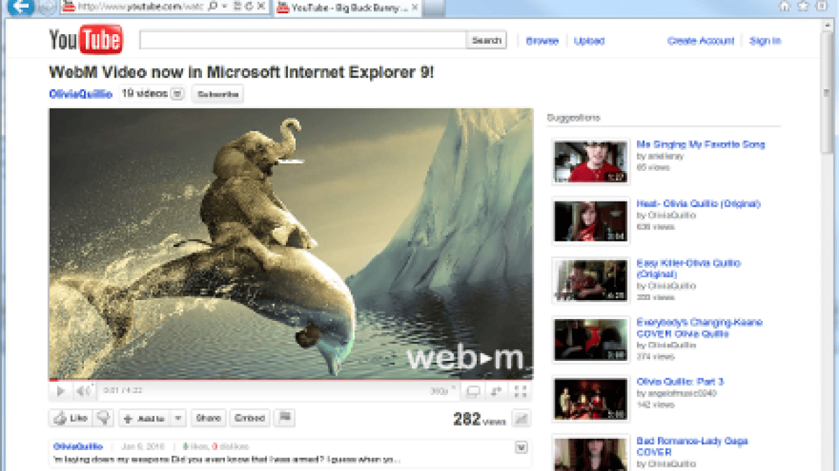
Task: Open 'Bad Romance-Lady Gaga COVER' suggestion title
Action: pyautogui.click(x=692, y=447)
